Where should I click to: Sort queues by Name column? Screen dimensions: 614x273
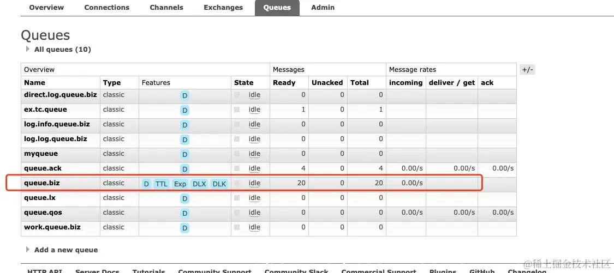tap(34, 82)
